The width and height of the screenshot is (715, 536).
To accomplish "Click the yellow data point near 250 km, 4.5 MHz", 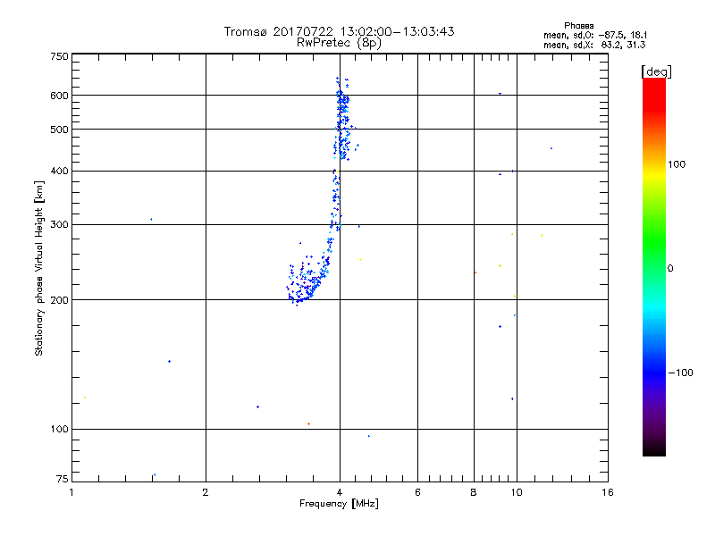I will pyautogui.click(x=361, y=260).
